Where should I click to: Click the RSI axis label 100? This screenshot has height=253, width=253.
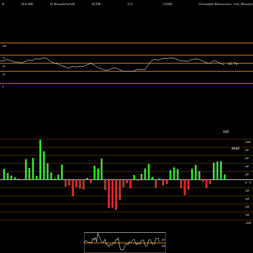click(4, 46)
